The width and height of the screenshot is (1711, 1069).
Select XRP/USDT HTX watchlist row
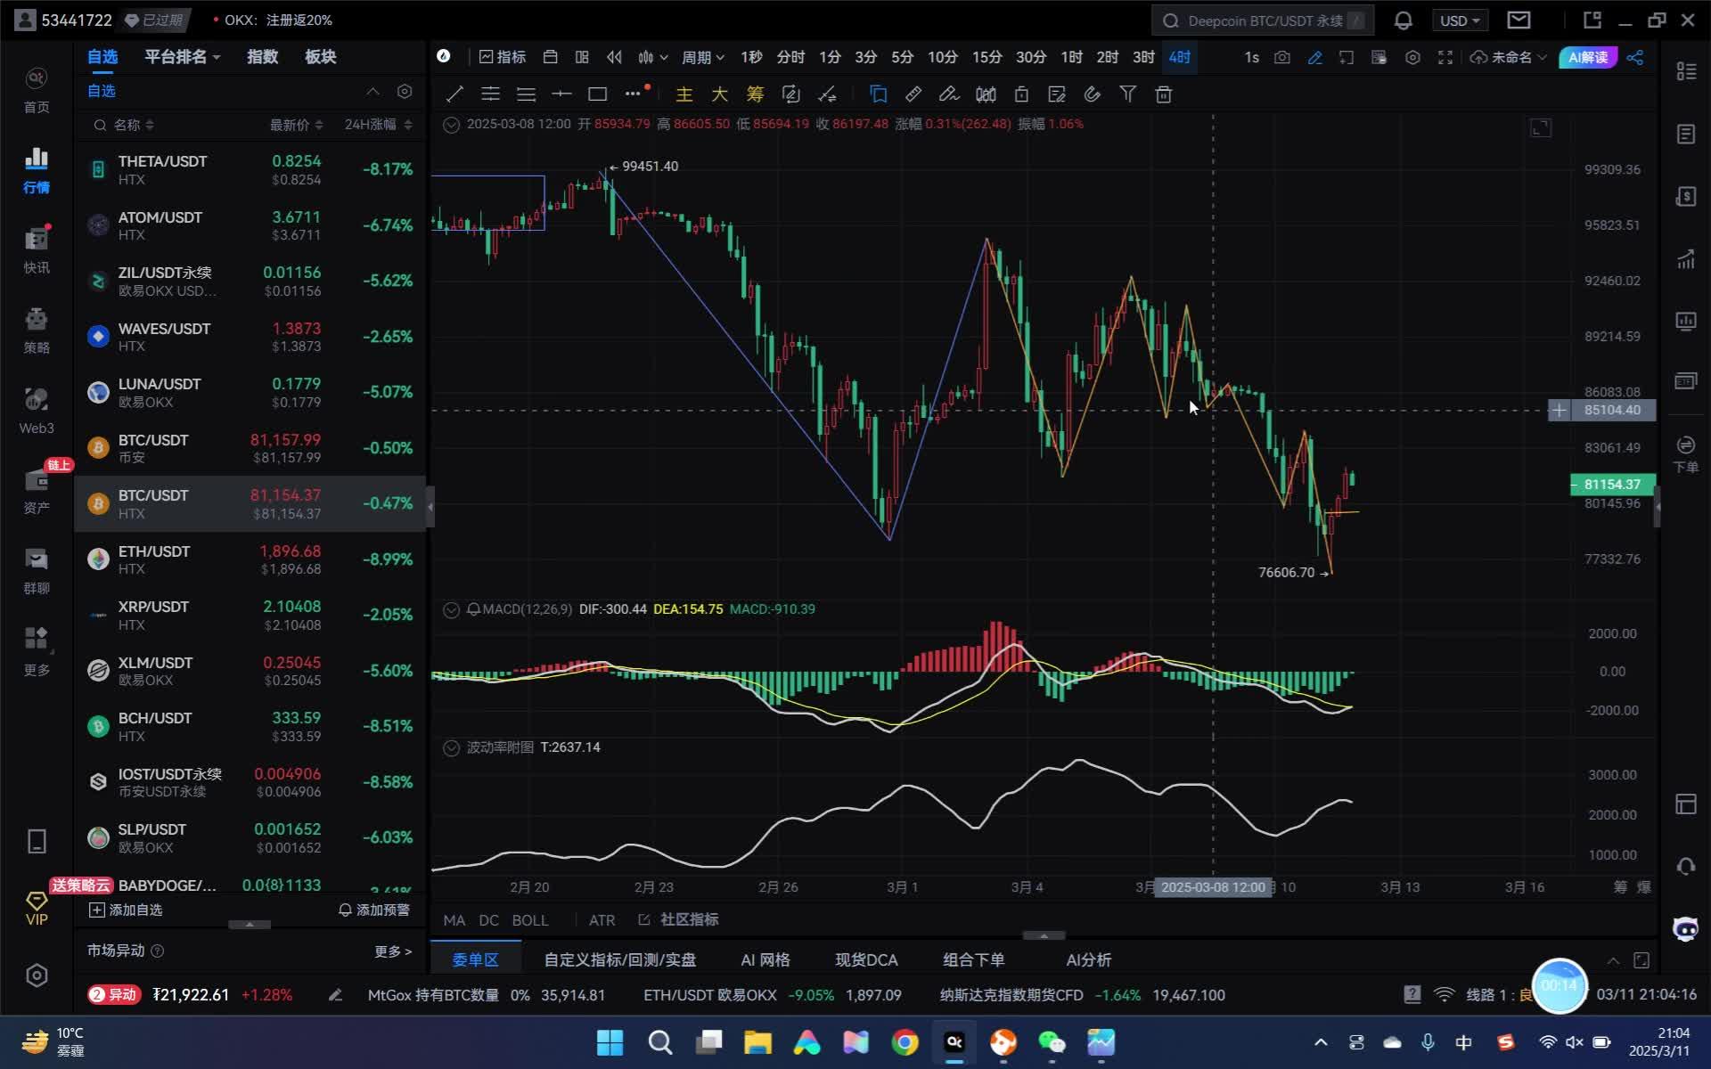250,616
